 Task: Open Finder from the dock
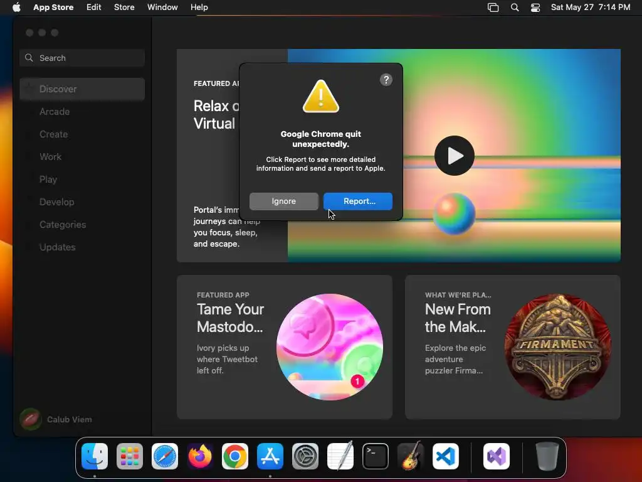[95, 456]
